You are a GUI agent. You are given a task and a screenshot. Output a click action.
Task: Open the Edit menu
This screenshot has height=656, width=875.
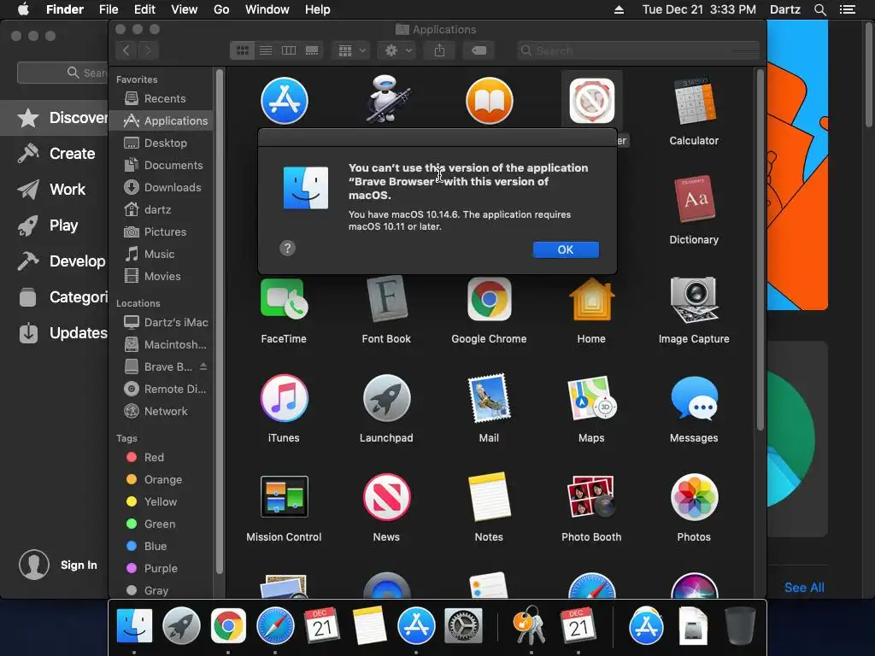[144, 9]
